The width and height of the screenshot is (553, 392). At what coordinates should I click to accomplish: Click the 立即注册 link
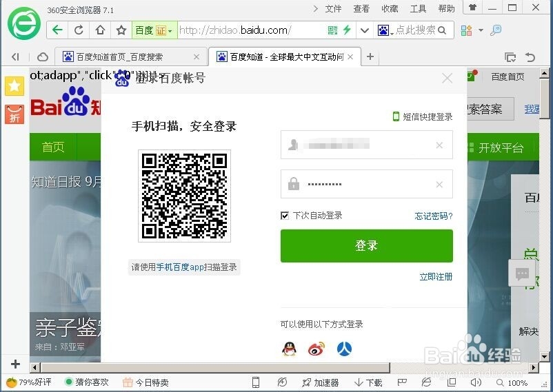(x=436, y=277)
